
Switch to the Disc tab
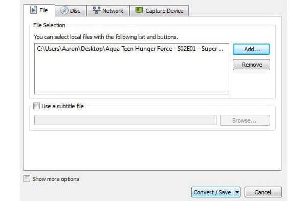point(71,11)
